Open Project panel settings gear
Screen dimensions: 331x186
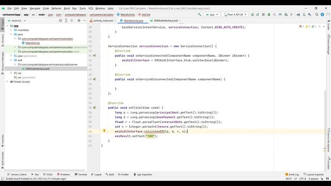click(x=79, y=21)
